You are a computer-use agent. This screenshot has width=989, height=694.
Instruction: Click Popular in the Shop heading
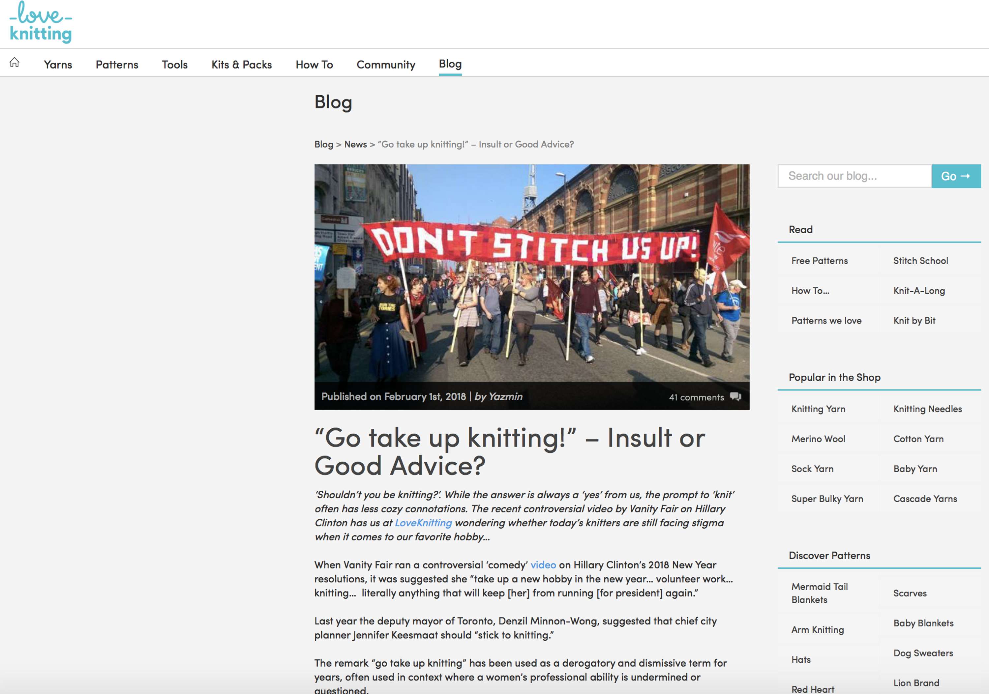click(x=834, y=378)
